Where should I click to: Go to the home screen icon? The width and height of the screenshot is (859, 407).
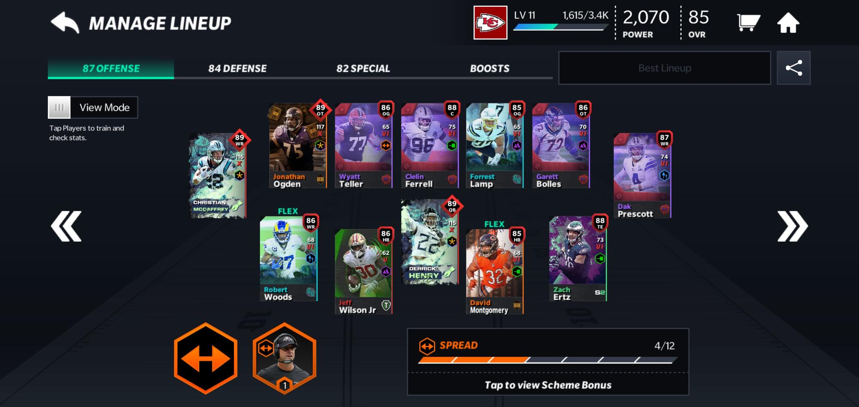788,23
